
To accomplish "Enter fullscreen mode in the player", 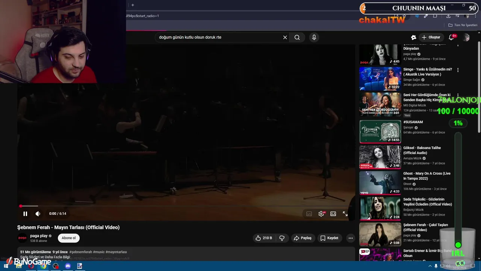I will pyautogui.click(x=345, y=214).
